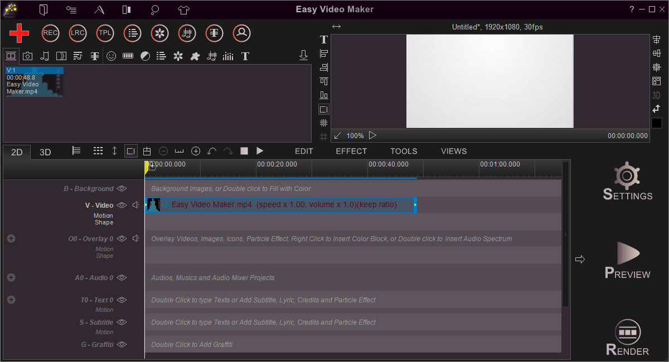
Task: Click the bullet list icon in title bar
Action: (71, 9)
